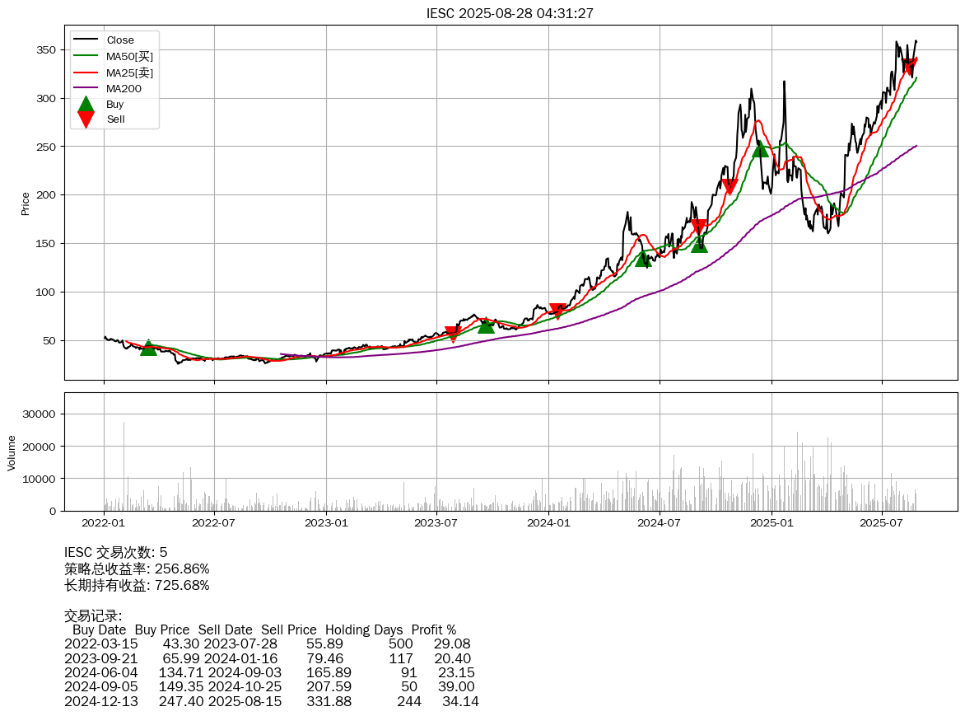965x716 pixels.
Task: Click the purple MA200 line sample in legend
Action: coord(86,88)
